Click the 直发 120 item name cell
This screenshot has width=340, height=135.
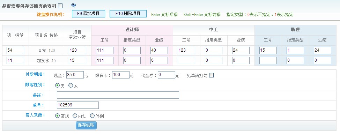(46, 51)
